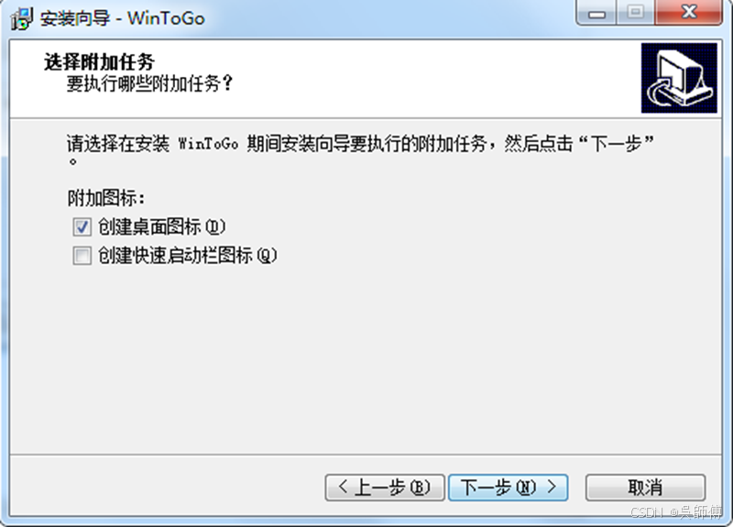
Task: Click the 创建快速启动栏图标(Q) label text
Action: (x=188, y=256)
